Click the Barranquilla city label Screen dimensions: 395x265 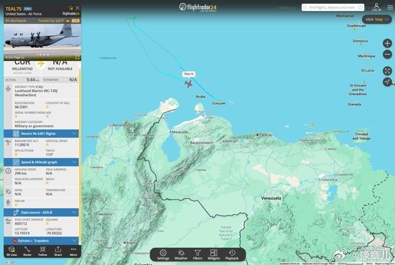pyautogui.click(x=122, y=125)
